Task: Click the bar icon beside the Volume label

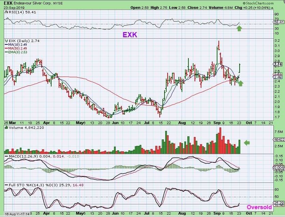Action: (x=6, y=127)
